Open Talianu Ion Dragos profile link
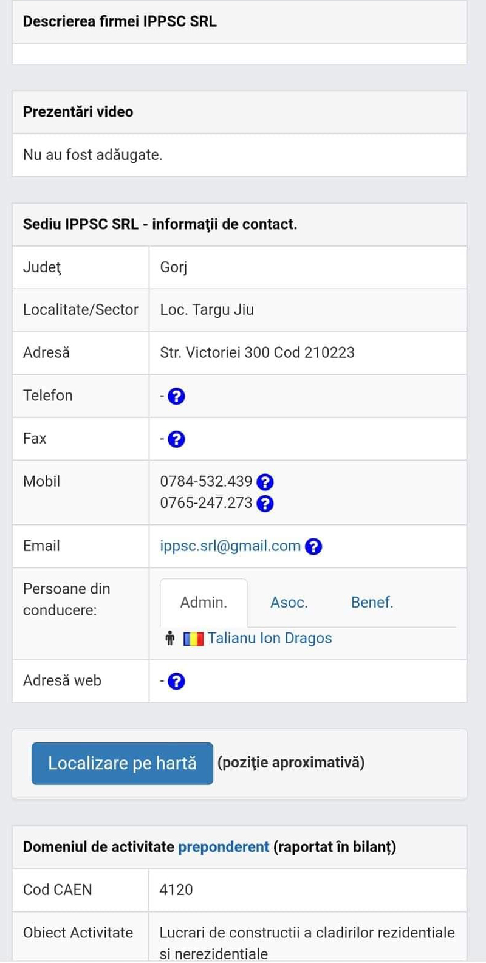The width and height of the screenshot is (486, 963). click(270, 639)
